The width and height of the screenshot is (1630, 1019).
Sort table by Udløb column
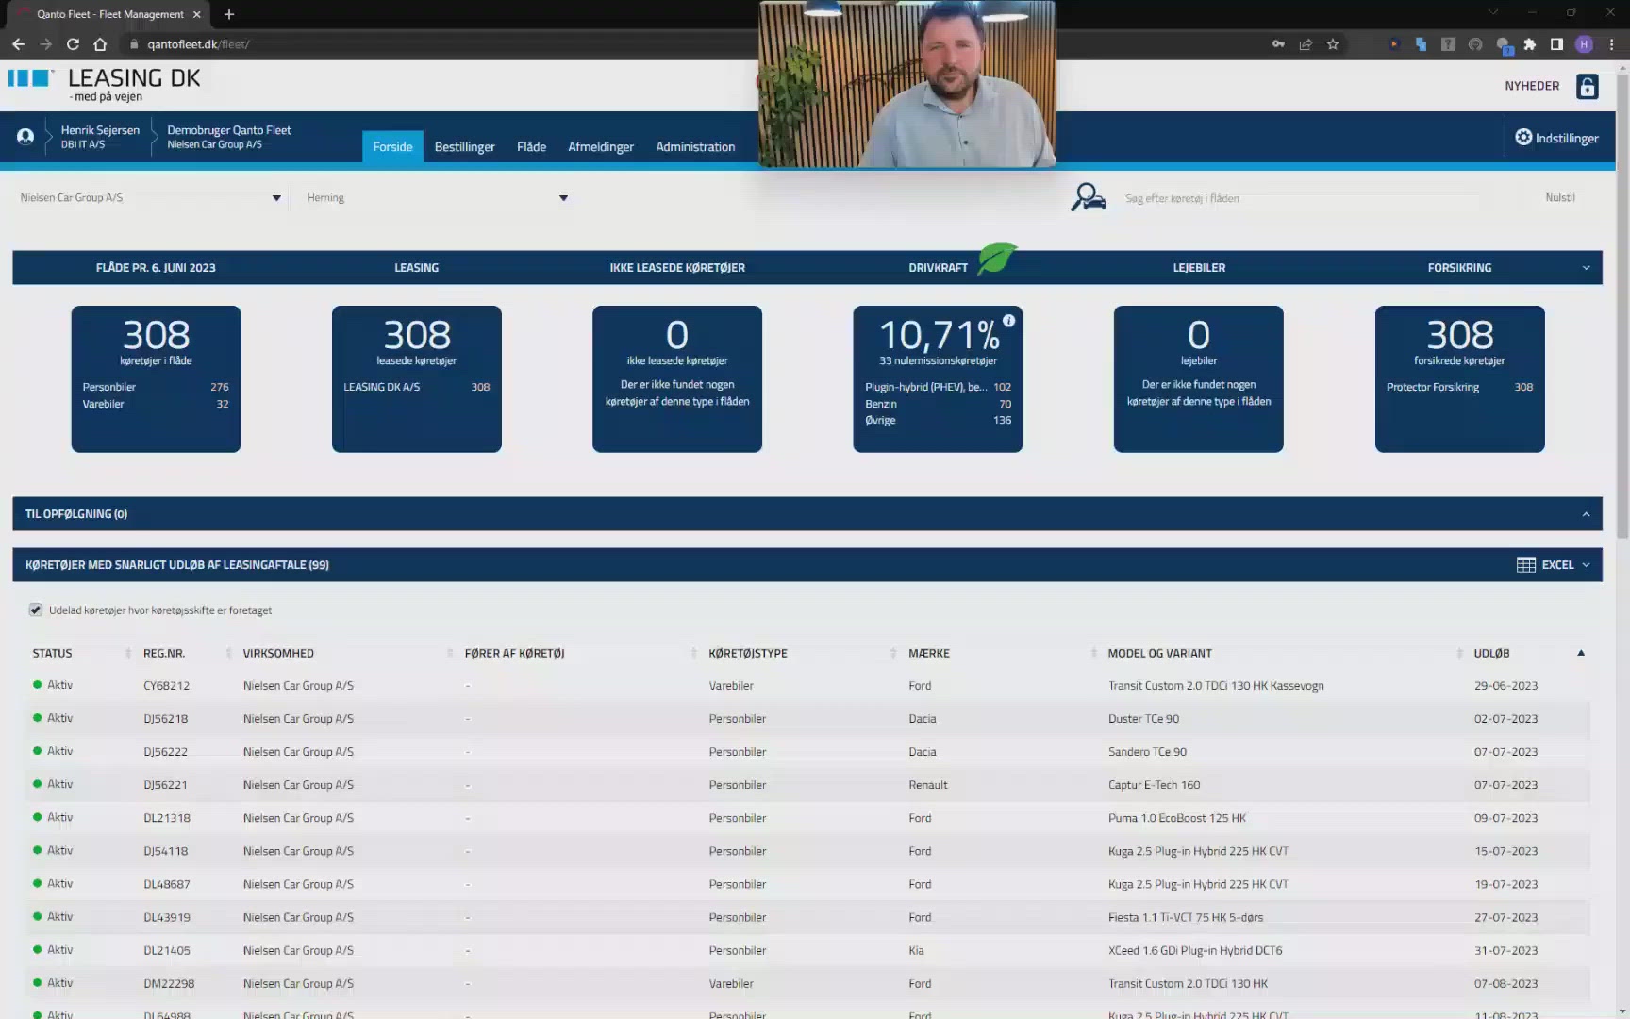(x=1491, y=653)
